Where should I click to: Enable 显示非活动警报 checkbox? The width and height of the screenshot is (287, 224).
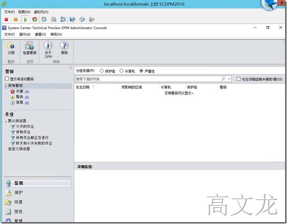7,79
